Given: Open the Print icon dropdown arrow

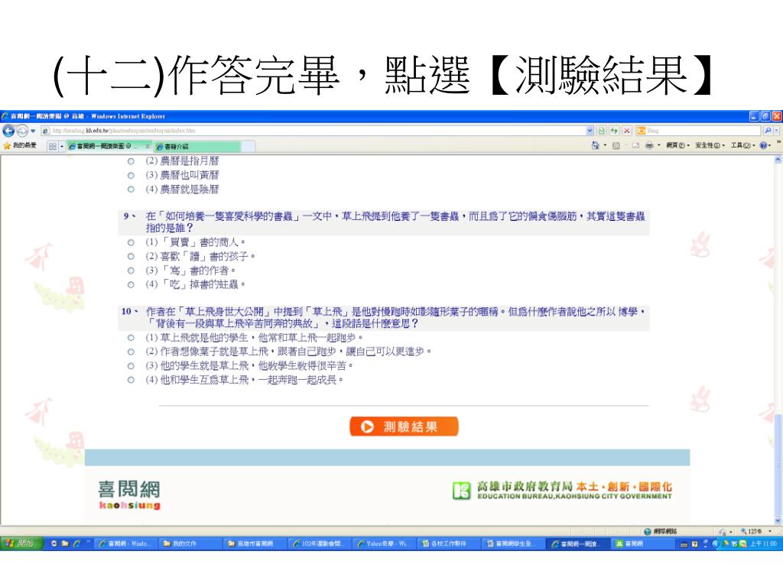Looking at the screenshot, I should (x=658, y=146).
